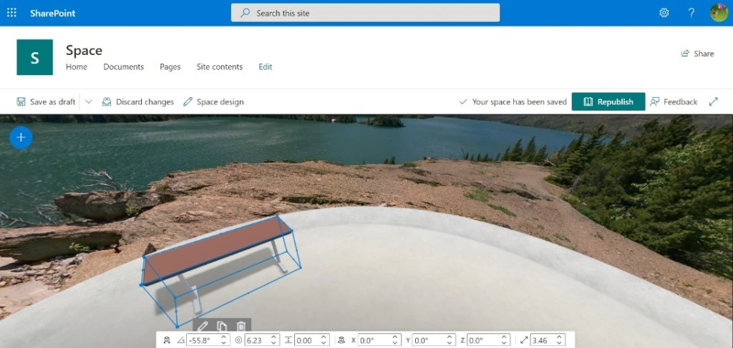Open the Feedback button
The height and width of the screenshot is (348, 733).
point(674,101)
